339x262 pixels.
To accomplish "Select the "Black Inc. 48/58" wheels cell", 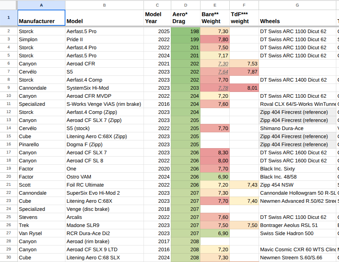I will click(x=297, y=177).
